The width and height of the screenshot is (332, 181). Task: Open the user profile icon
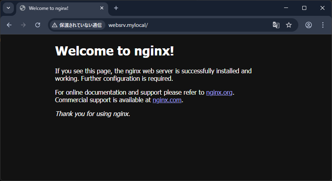pyautogui.click(x=309, y=25)
